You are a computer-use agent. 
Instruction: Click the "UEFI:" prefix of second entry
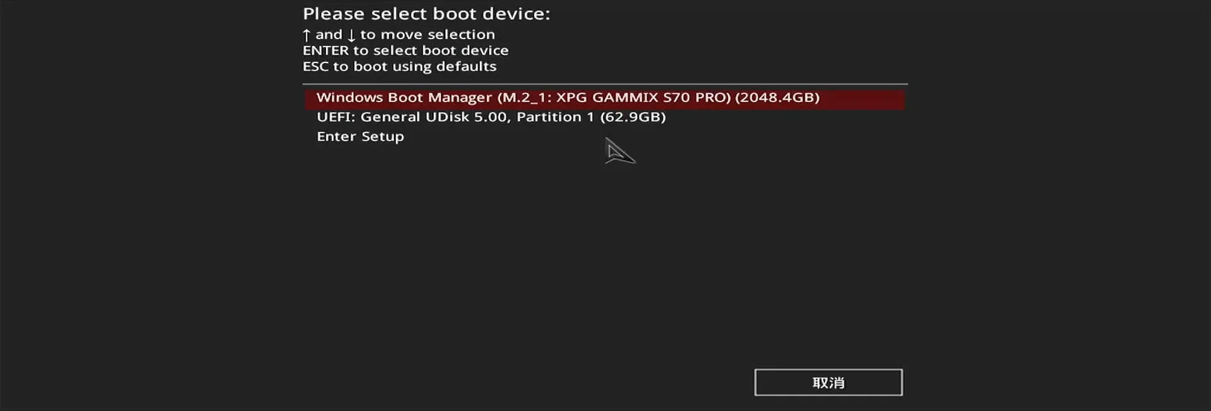click(x=336, y=117)
